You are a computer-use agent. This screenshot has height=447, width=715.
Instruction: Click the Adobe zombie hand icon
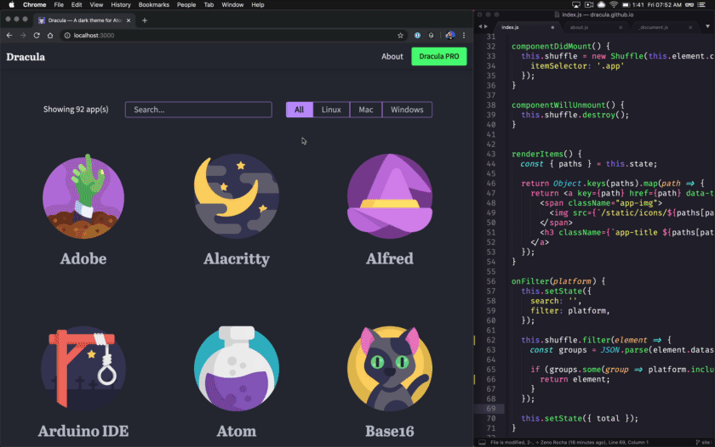click(83, 196)
